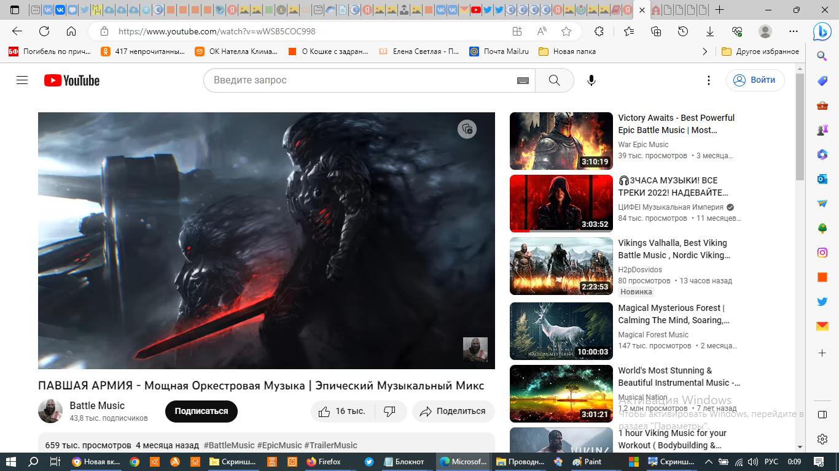Screen dimensions: 839x471
Task: Open Windows Start menu
Action: pos(11,462)
